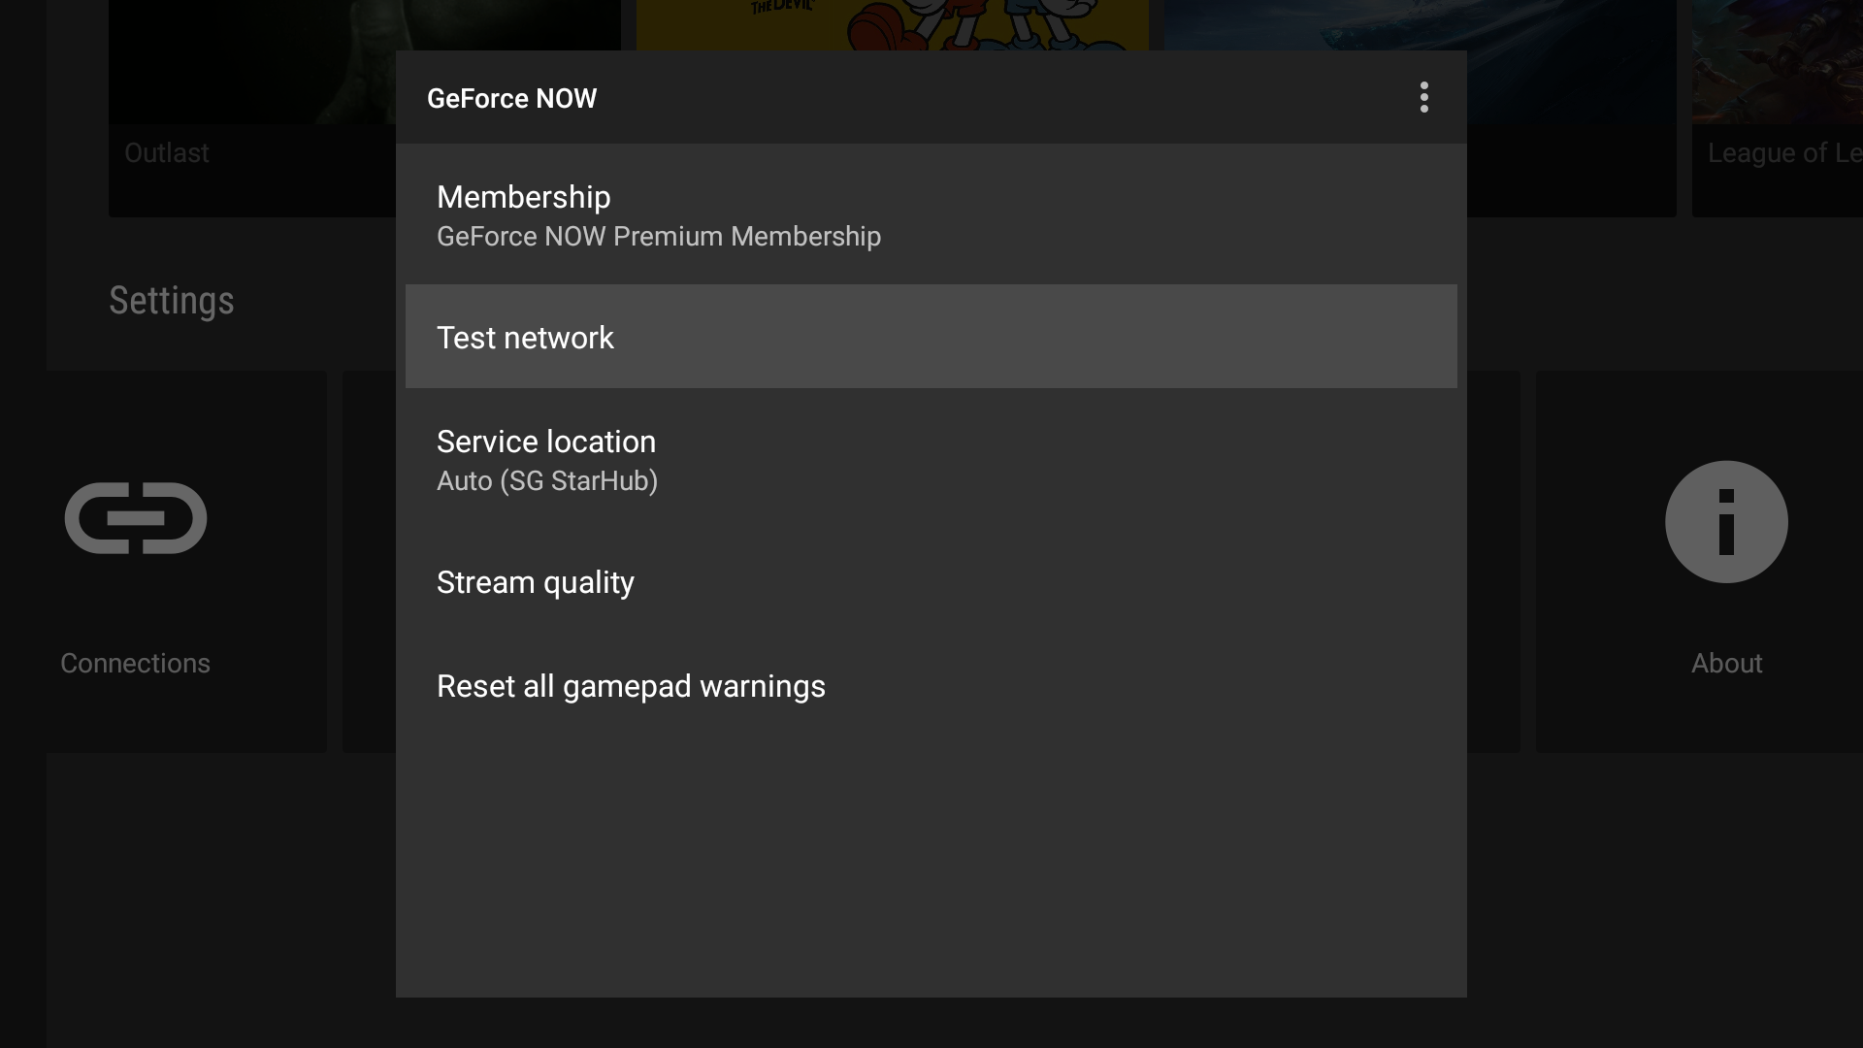Click GeForce NOW Premium Membership subtitle
Viewport: 1863px width, 1048px height.
[x=659, y=237]
